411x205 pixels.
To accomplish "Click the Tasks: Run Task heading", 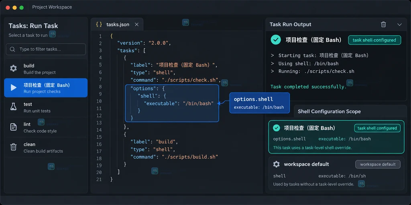I will pyautogui.click(x=33, y=26).
